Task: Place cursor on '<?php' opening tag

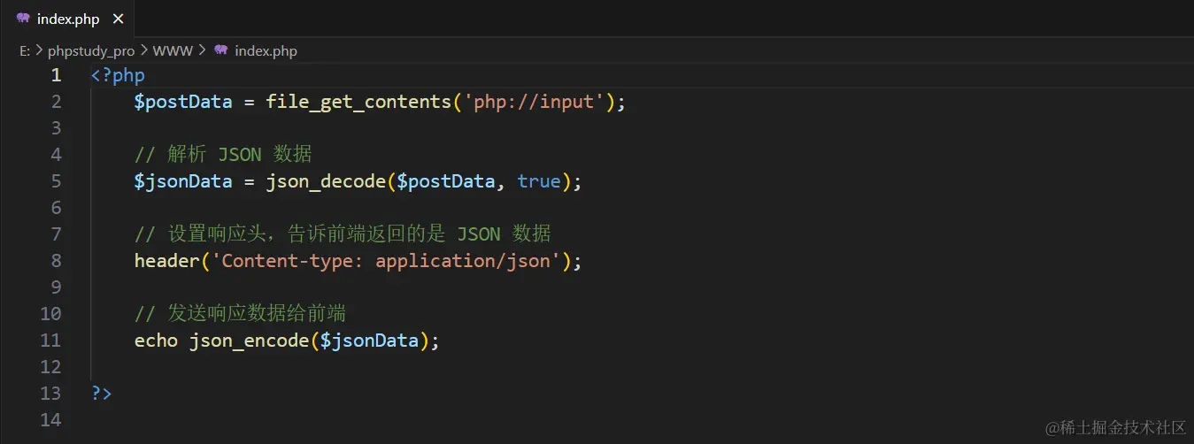Action: click(x=118, y=75)
